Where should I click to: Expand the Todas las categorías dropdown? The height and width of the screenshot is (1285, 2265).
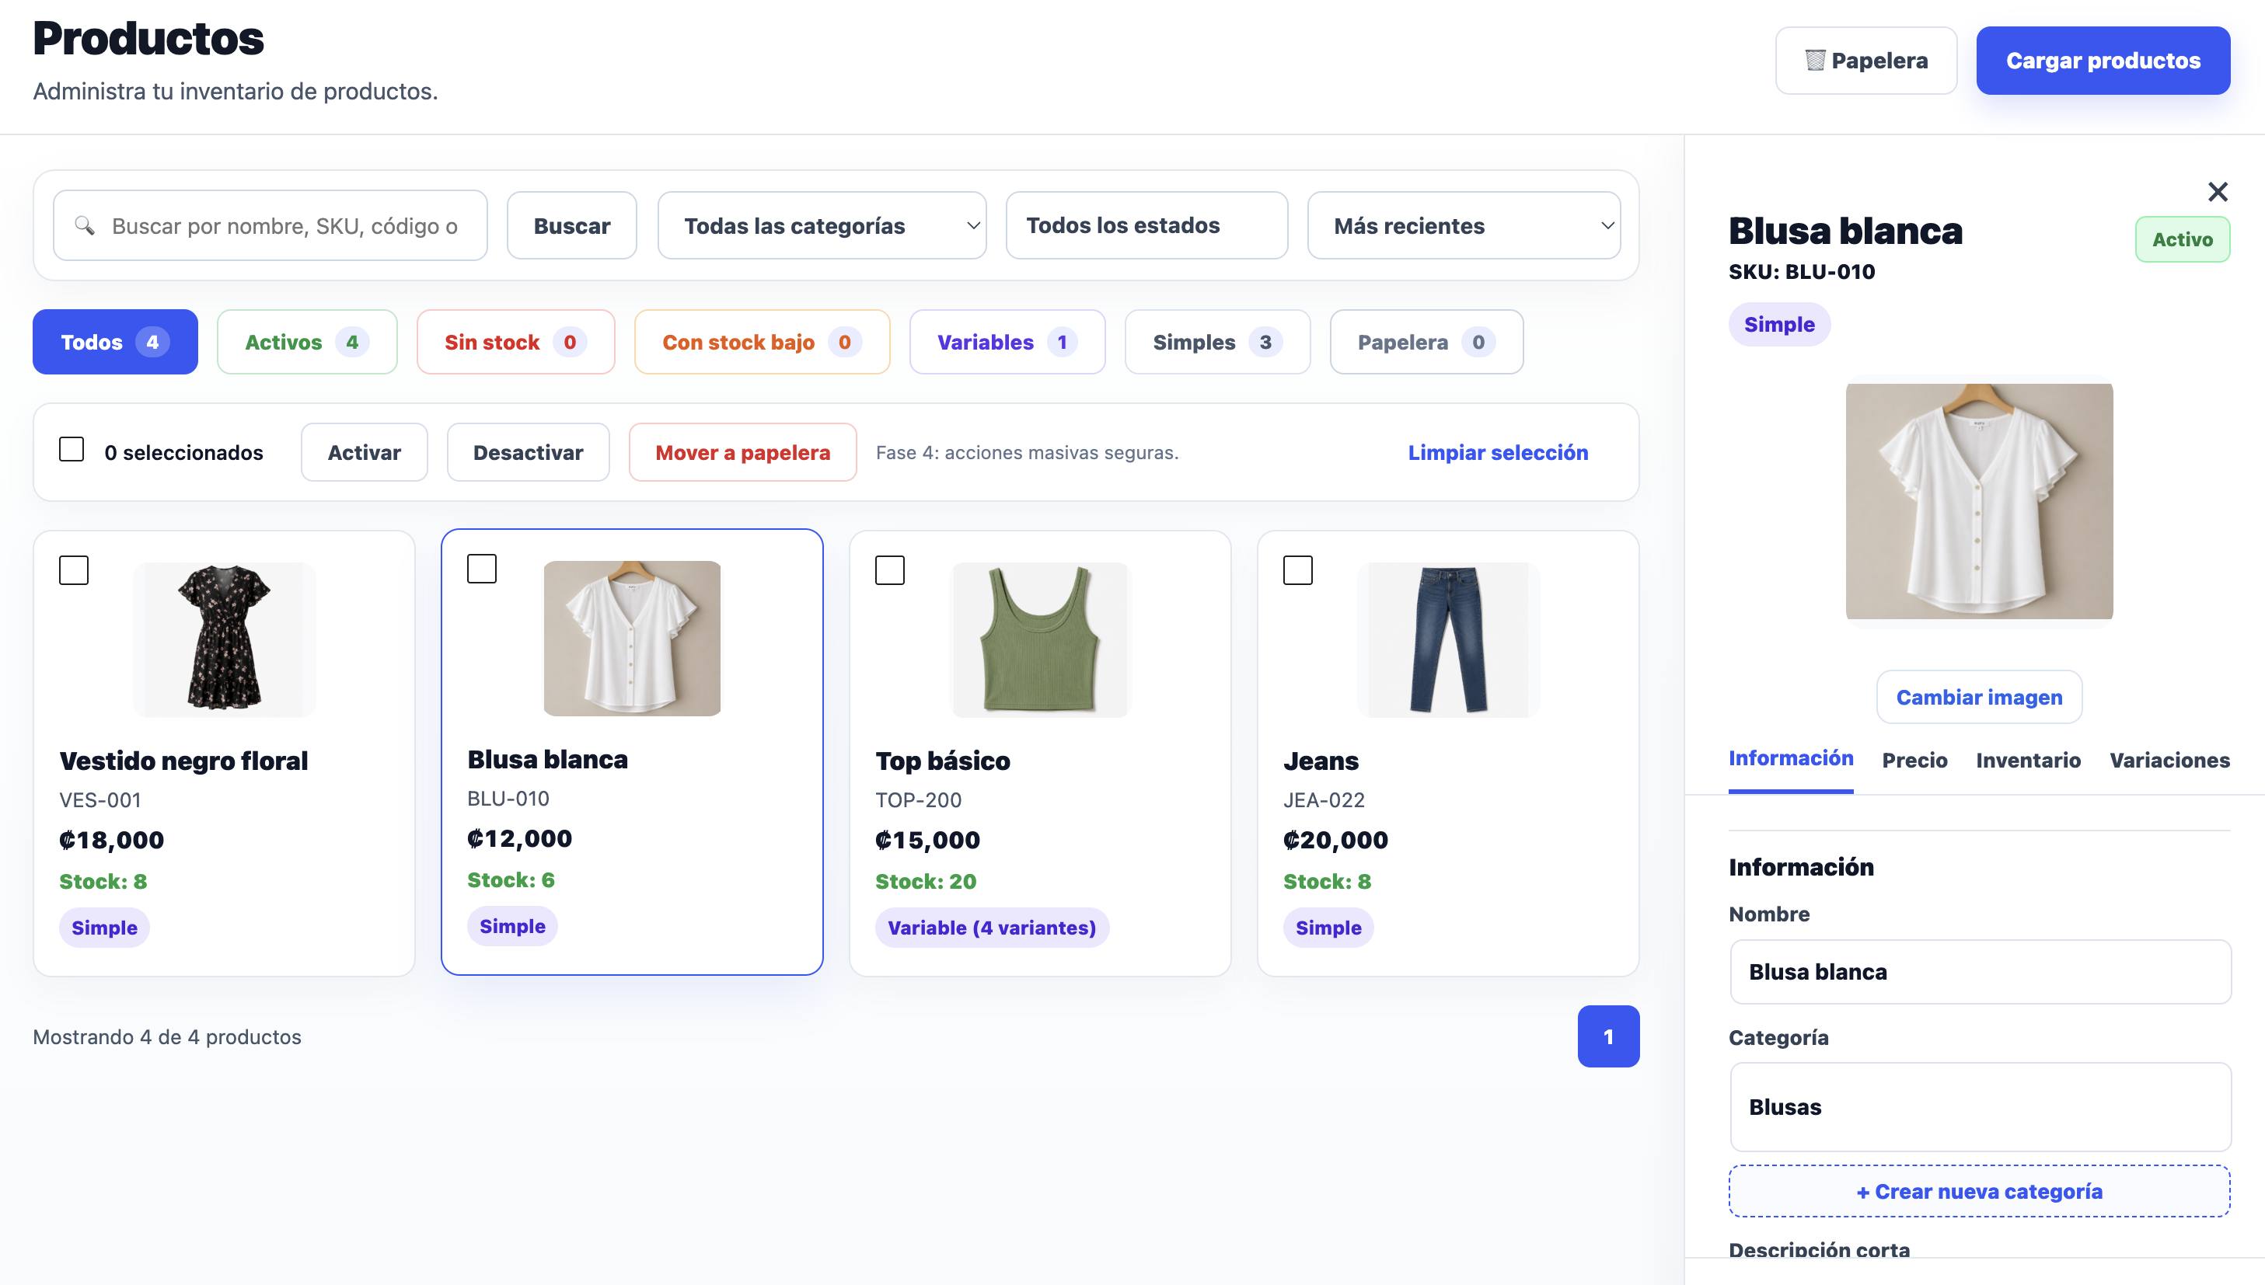(822, 226)
